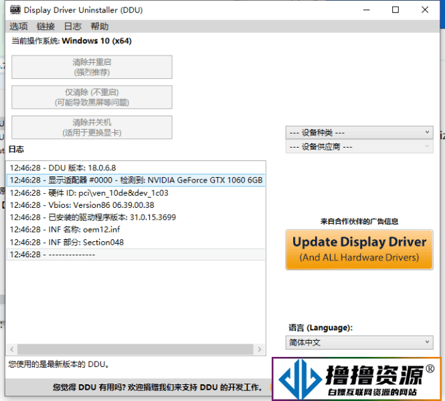Image resolution: width=445 pixels, height=401 pixels.
Task: Click the DDU app icon in title bar
Action: [x=15, y=10]
